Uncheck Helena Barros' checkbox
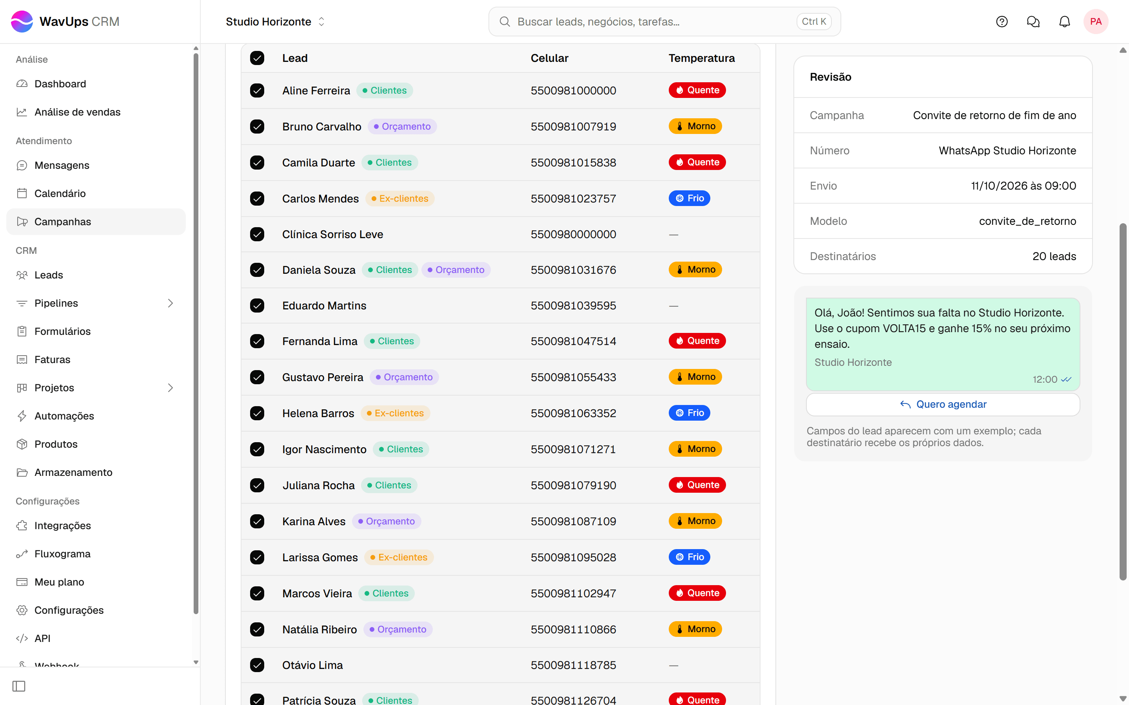 pyautogui.click(x=257, y=413)
